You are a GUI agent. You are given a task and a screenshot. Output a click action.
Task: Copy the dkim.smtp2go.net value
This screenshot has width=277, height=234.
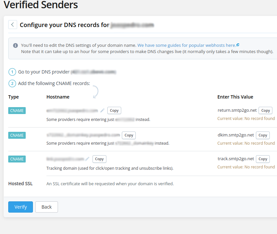[x=263, y=135]
